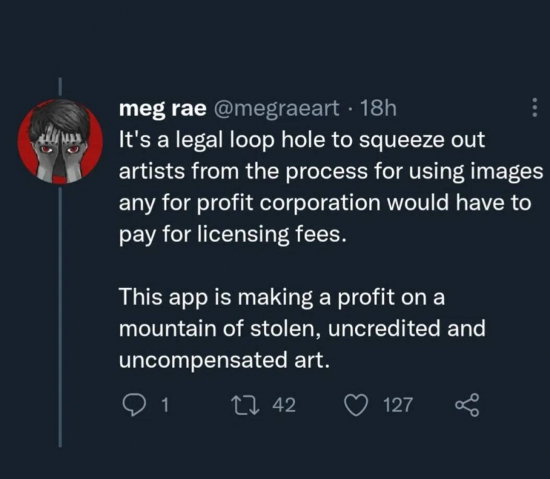Screen dimensions: 550x479
Task: Click the reply count "1"
Action: [x=164, y=404]
